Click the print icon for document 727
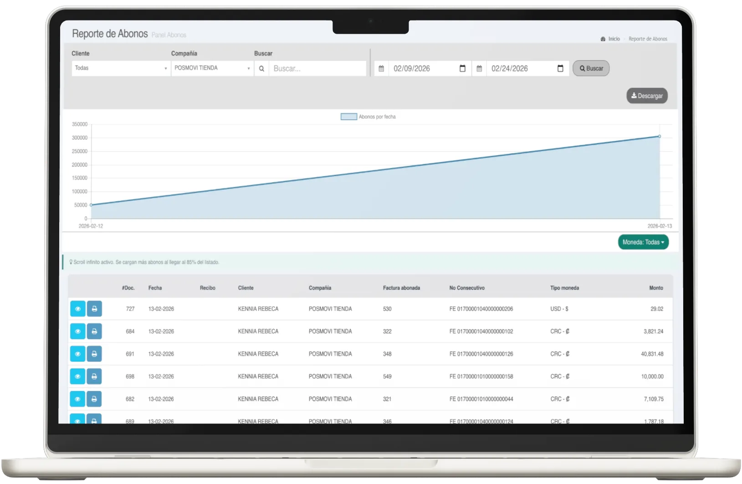This screenshot has width=742, height=484. pos(94,309)
